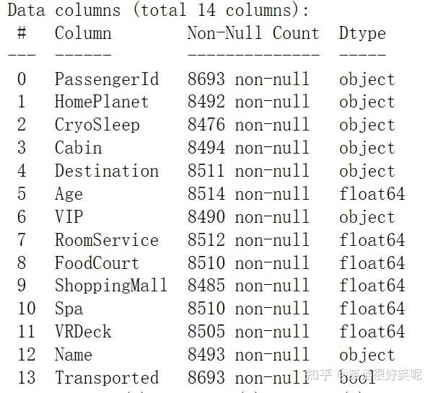
Task: Click the Destination column name
Action: [x=107, y=172]
